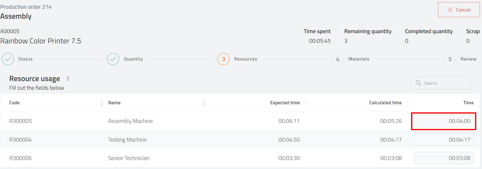Go to step 4 Materials circle

click(x=338, y=59)
